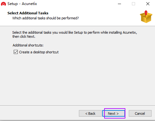Return to previous page via < Back
This screenshot has height=121, width=155.
[x=90, y=114]
